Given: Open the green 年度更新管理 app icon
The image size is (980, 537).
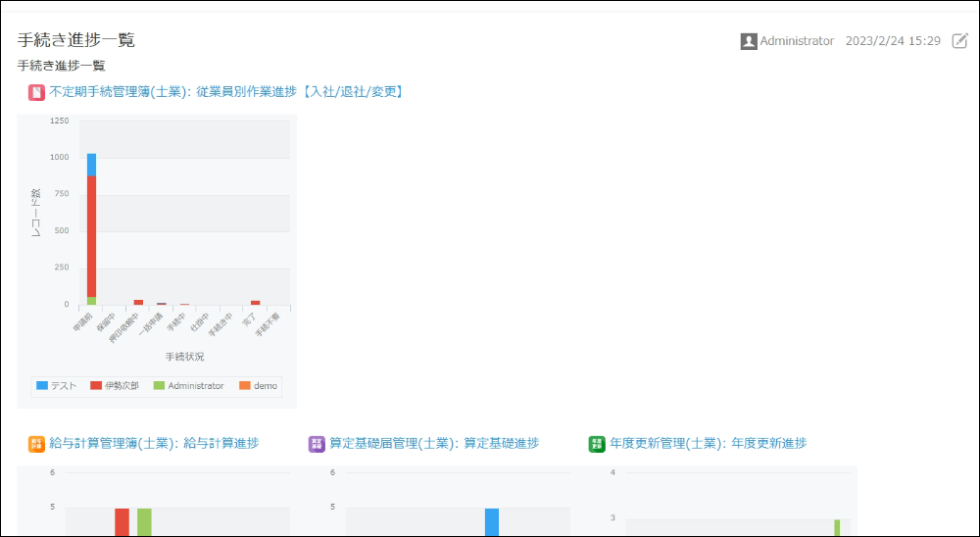Looking at the screenshot, I should 597,444.
